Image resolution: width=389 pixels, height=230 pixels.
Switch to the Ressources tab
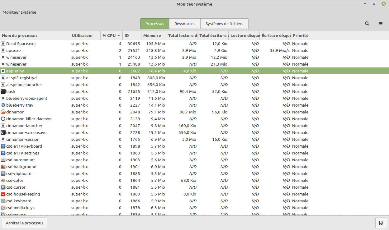pyautogui.click(x=185, y=24)
